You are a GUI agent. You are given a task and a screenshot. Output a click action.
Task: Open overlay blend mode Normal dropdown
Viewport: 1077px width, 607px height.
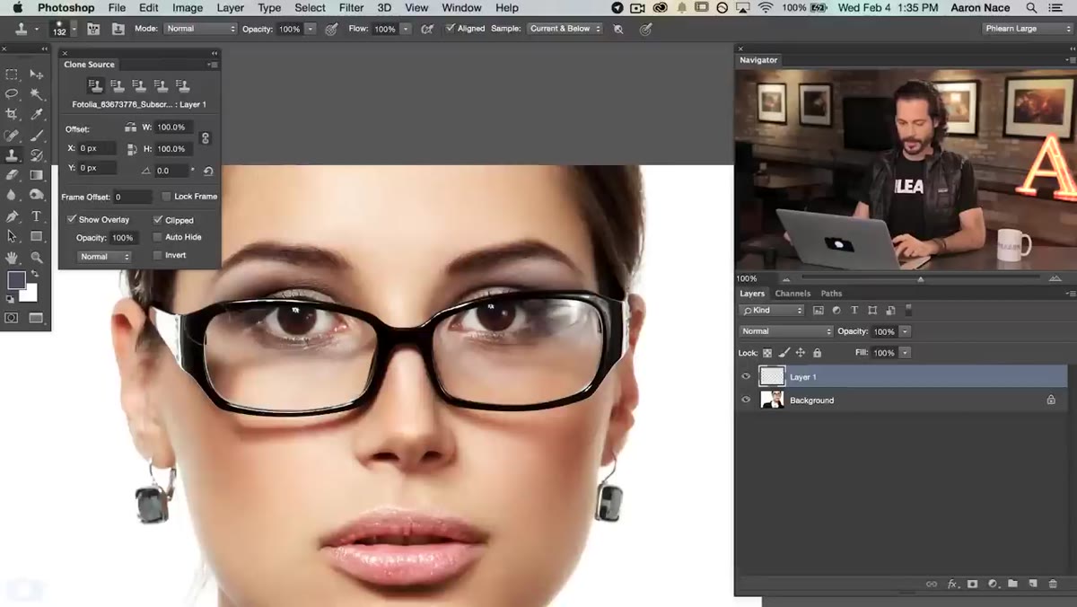tap(105, 257)
